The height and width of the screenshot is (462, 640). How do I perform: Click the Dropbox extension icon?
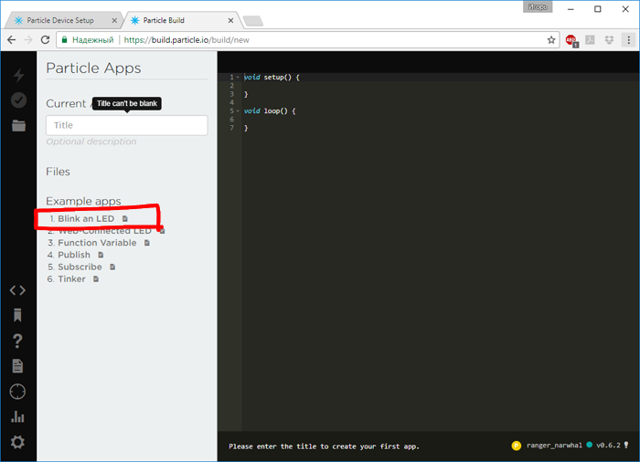[609, 40]
